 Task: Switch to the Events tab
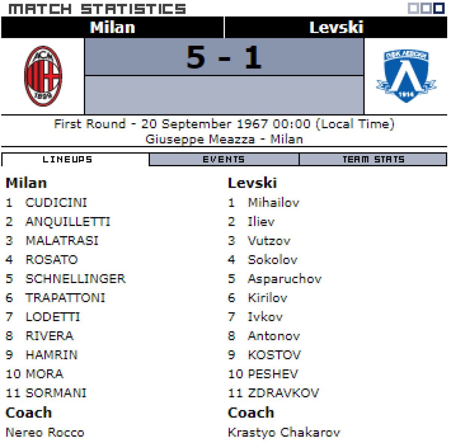(224, 160)
